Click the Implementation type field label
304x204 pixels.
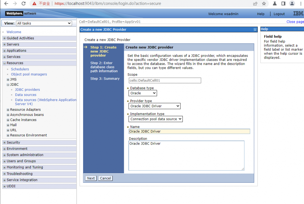(x=147, y=114)
